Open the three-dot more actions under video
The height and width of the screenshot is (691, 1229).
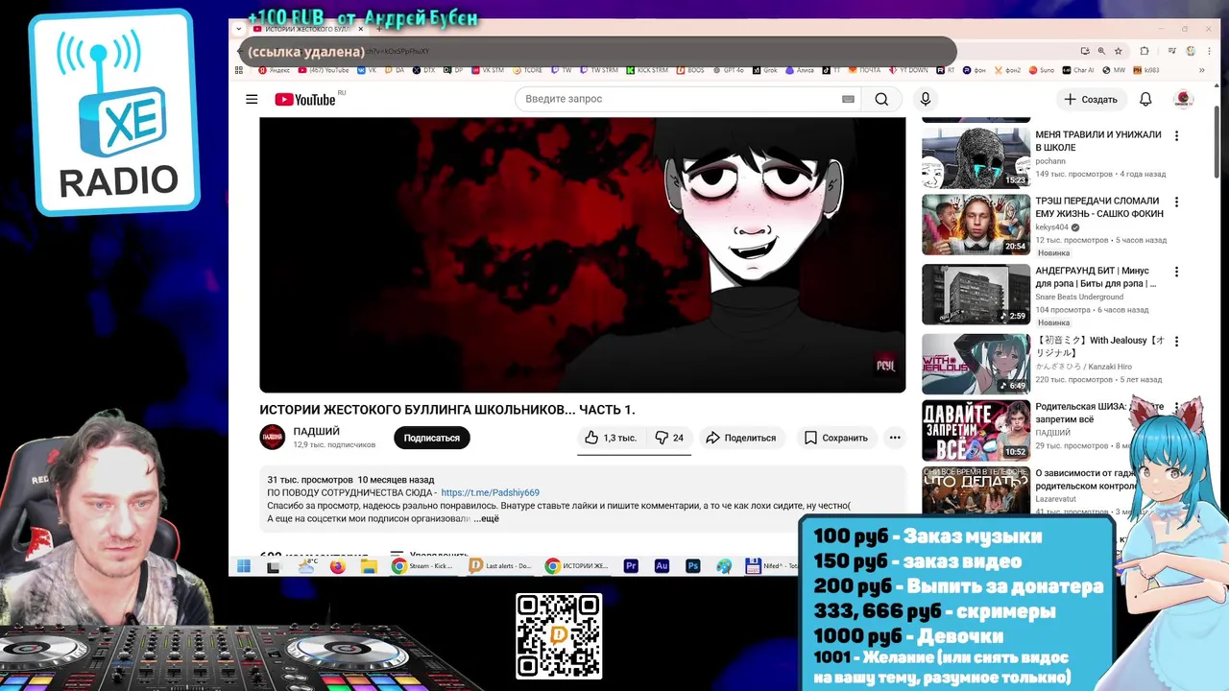coord(895,438)
